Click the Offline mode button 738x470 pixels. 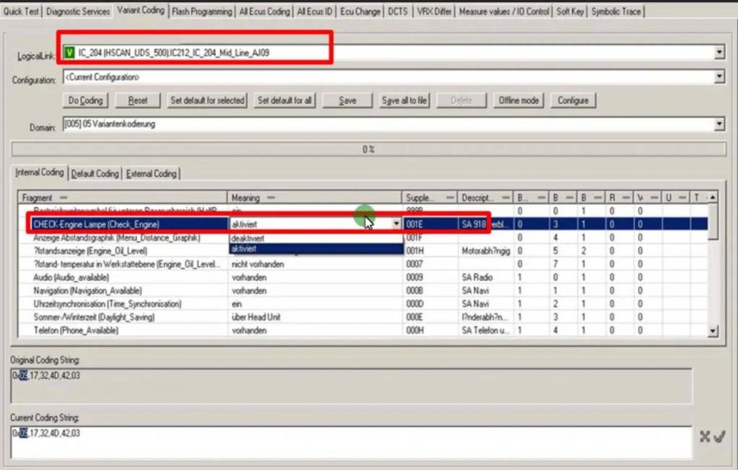[x=518, y=101]
